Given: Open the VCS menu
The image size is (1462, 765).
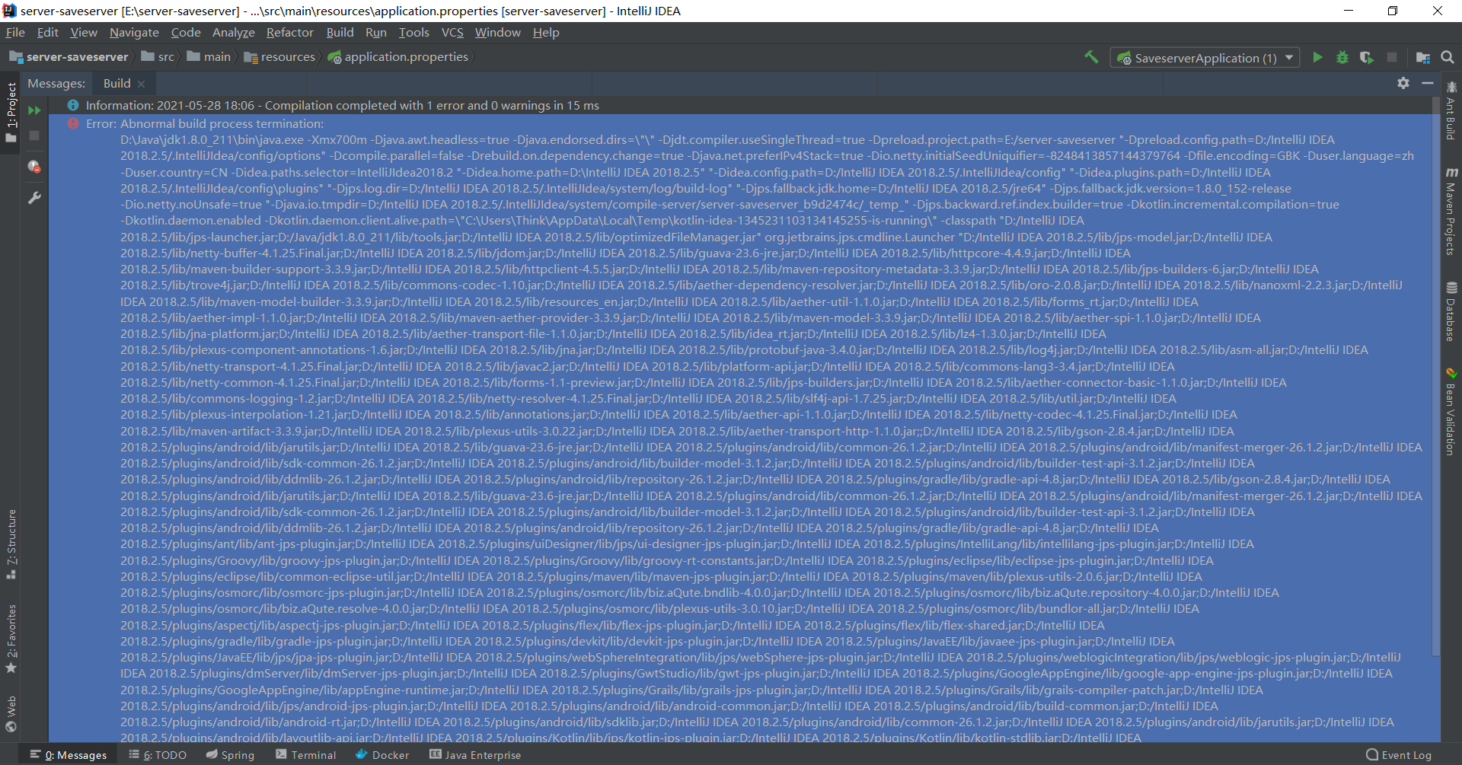Looking at the screenshot, I should point(452,32).
